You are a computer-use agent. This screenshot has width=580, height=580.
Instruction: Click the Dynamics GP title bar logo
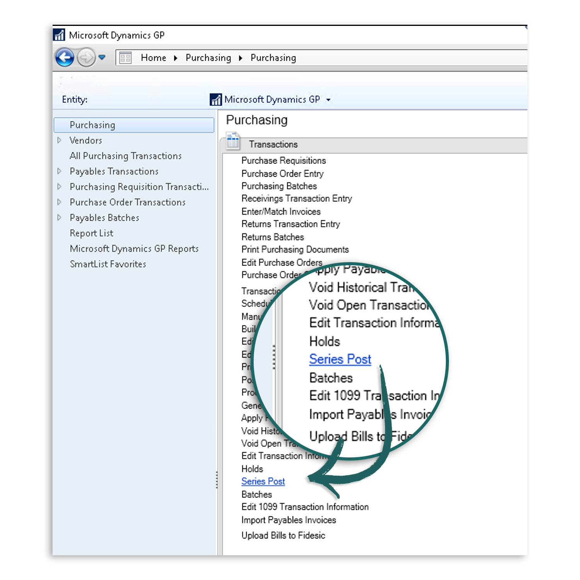pyautogui.click(x=59, y=35)
